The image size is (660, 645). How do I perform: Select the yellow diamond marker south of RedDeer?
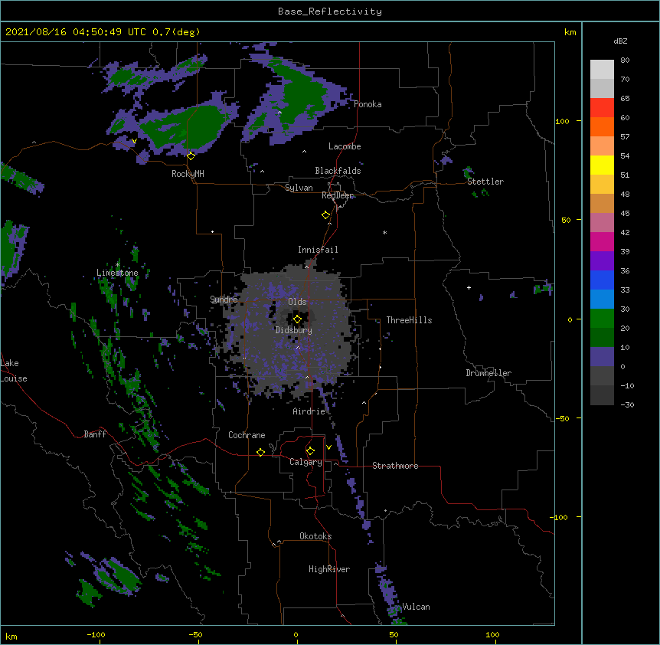[x=326, y=215]
